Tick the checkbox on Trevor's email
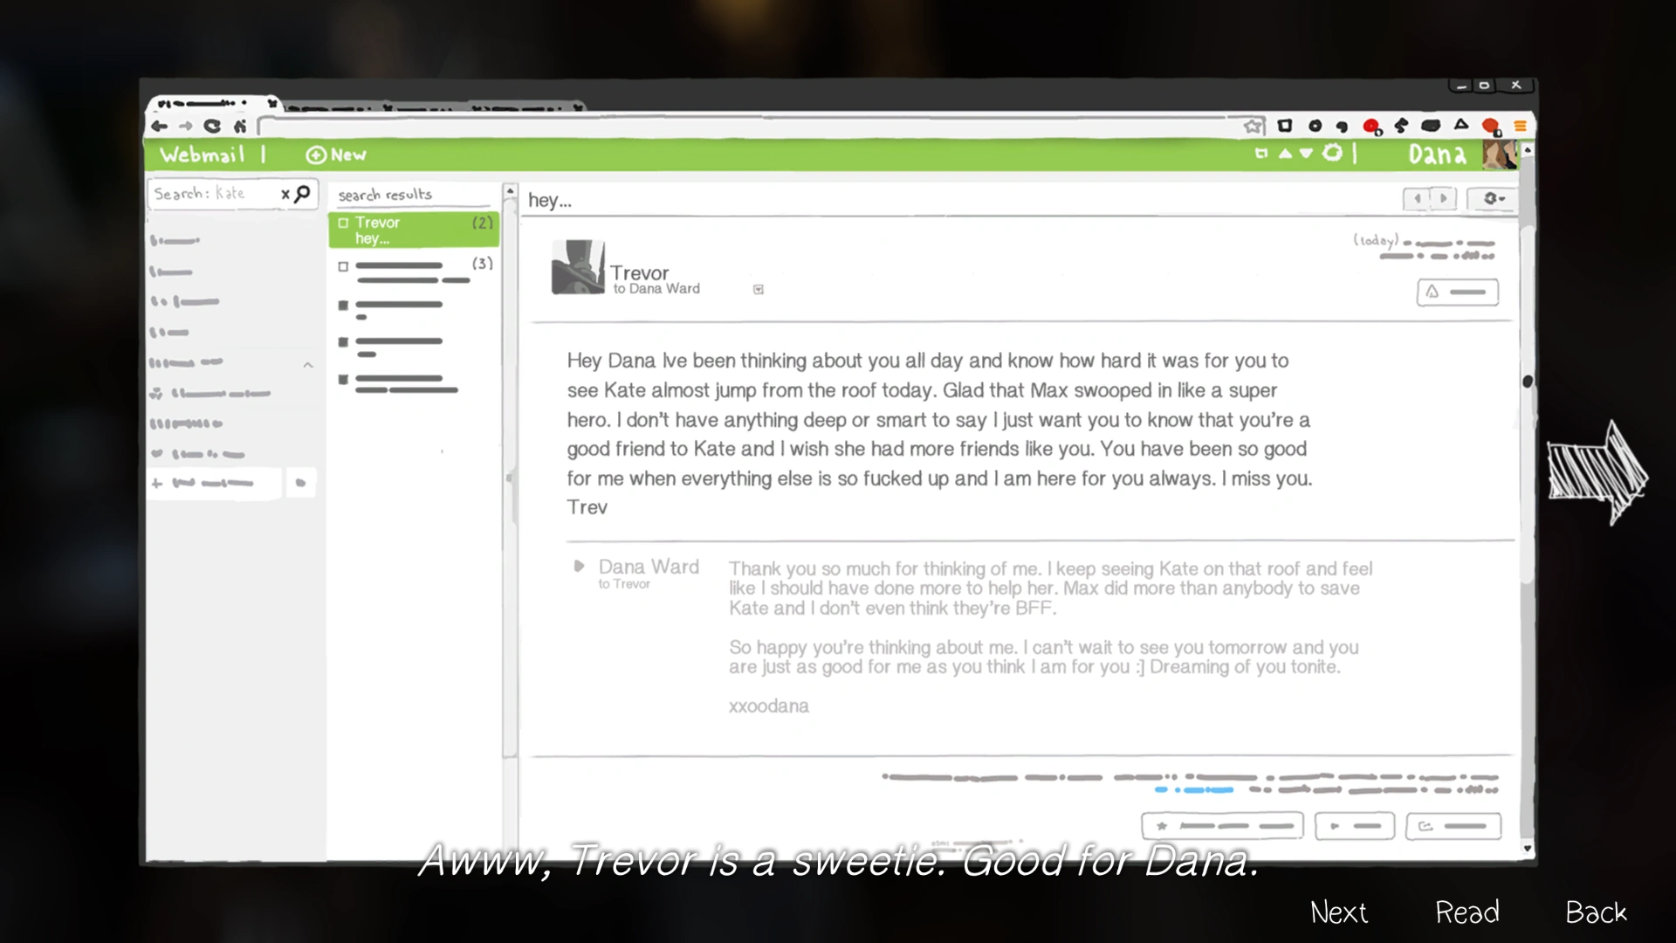This screenshot has height=943, width=1676. tap(343, 224)
